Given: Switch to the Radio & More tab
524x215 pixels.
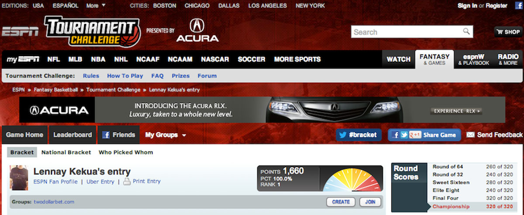Looking at the screenshot, I should point(508,59).
